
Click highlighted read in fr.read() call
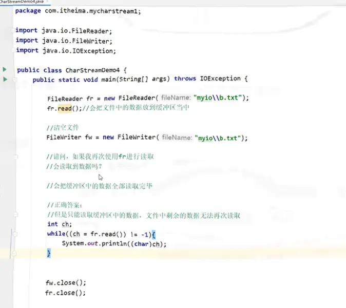click(65, 108)
